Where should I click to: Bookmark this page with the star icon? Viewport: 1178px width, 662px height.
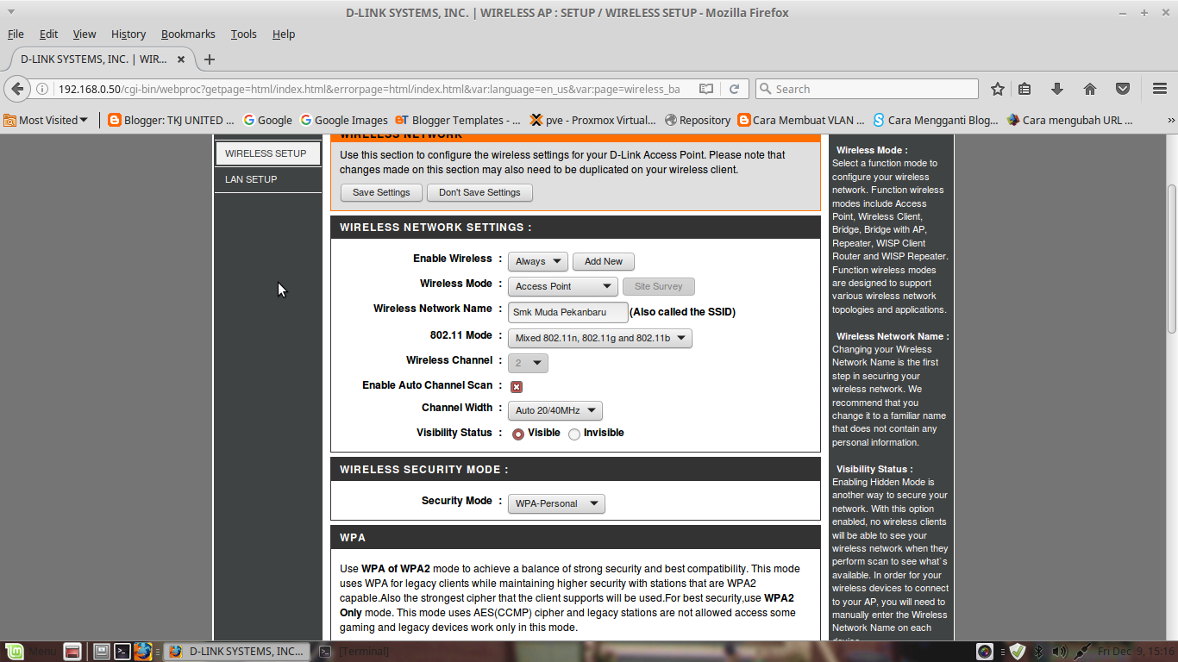coord(996,88)
